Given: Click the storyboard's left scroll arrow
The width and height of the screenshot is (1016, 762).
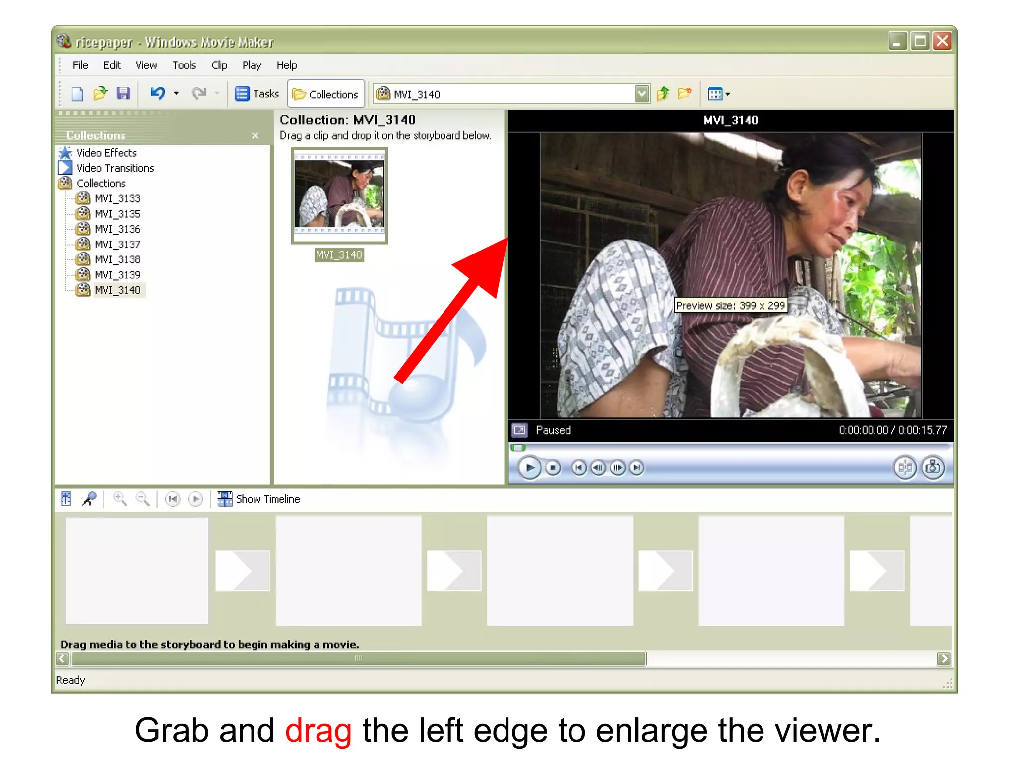Looking at the screenshot, I should (63, 659).
